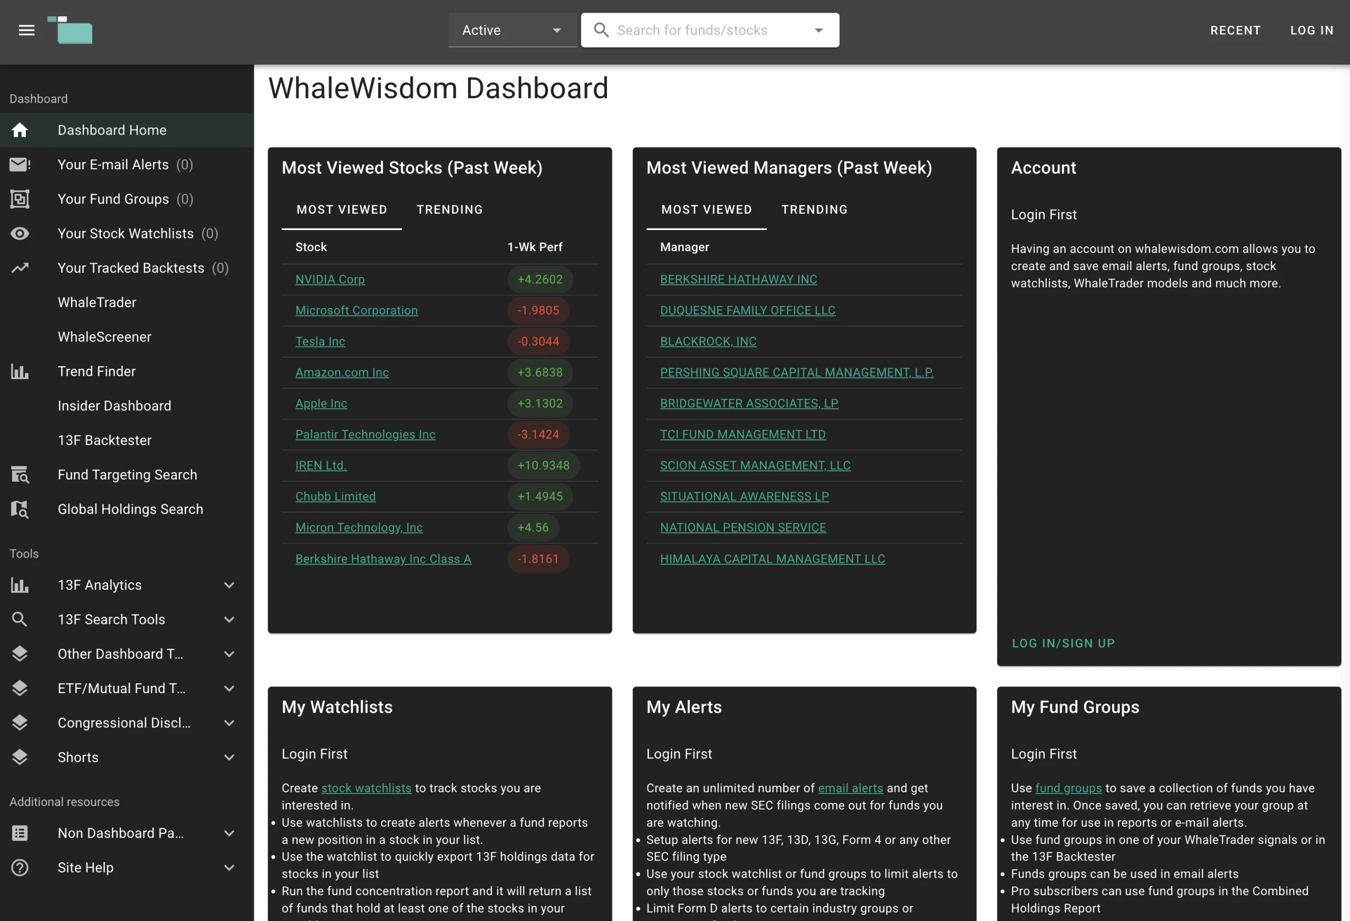Open the BERKSHIRE HATHAWAY INC manager link
The width and height of the screenshot is (1350, 921).
(x=738, y=280)
